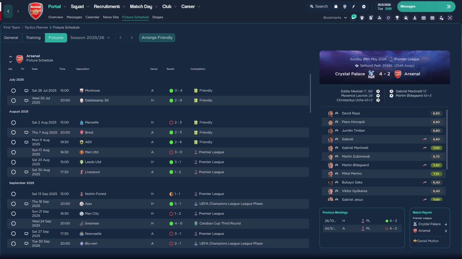Select the Galatasaray SK fixture radio button

pos(13,100)
